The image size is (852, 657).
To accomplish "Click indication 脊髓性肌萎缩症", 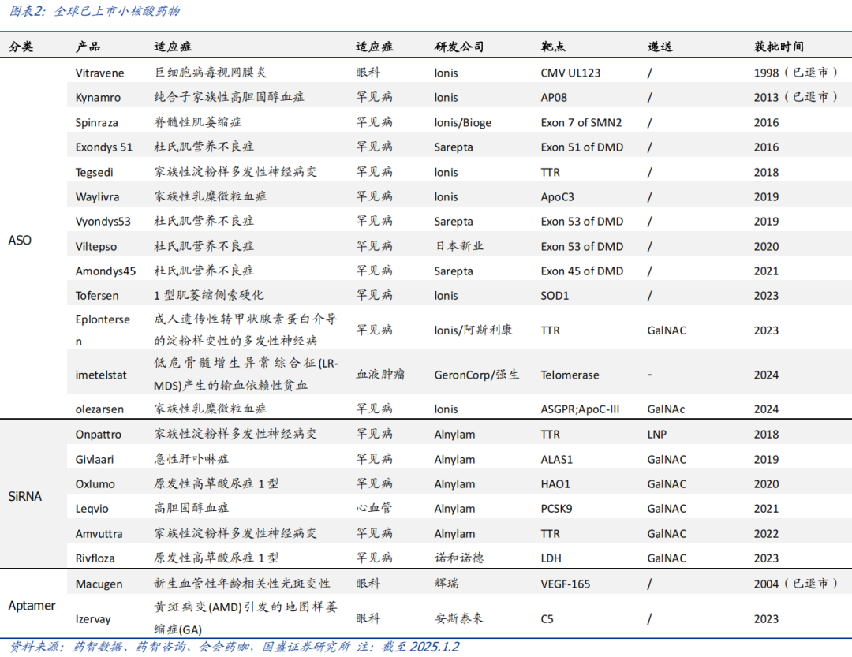I will pyautogui.click(x=198, y=122).
